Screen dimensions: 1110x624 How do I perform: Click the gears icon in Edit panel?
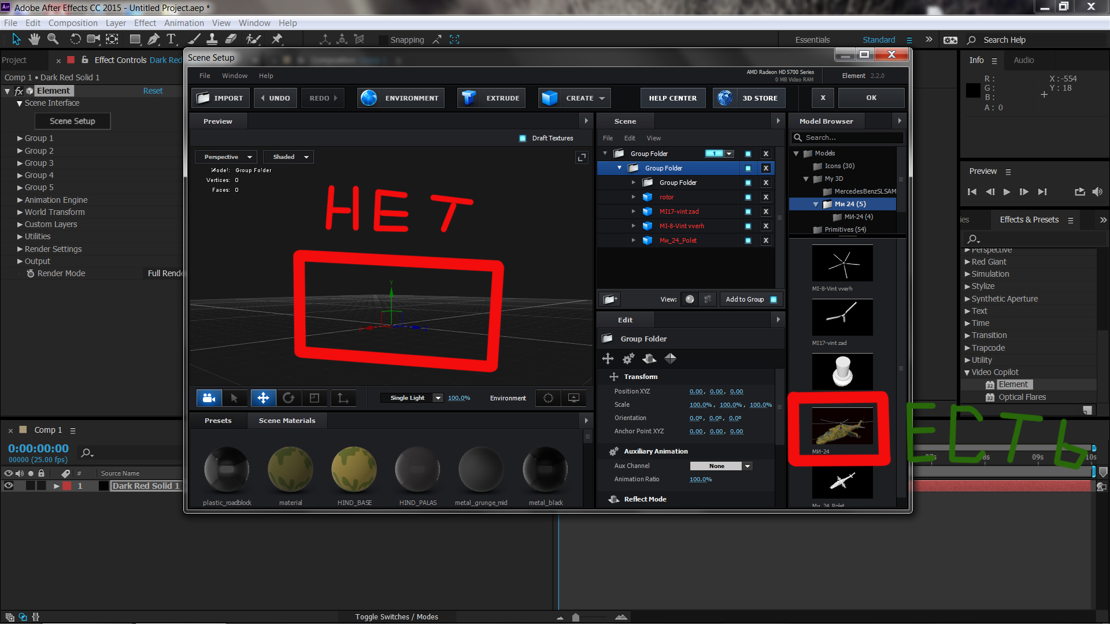(628, 359)
